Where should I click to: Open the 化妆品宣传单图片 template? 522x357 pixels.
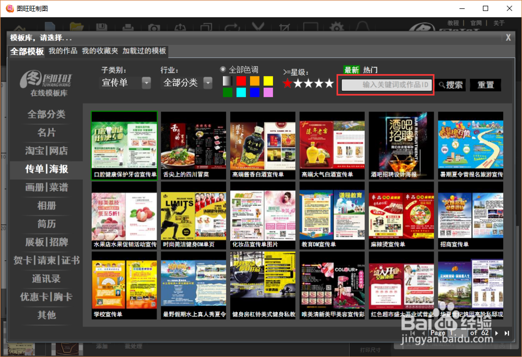[263, 216]
